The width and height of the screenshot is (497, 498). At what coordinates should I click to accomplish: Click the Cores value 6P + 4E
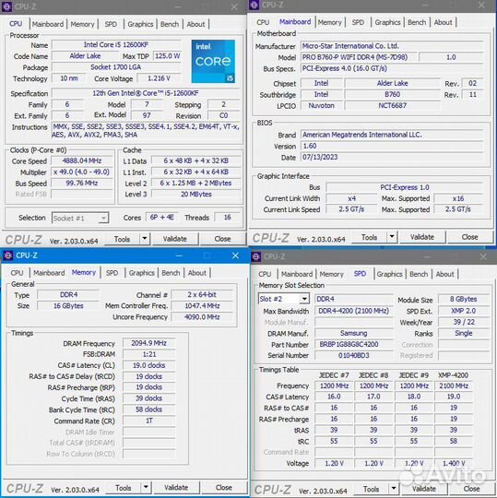[161, 218]
